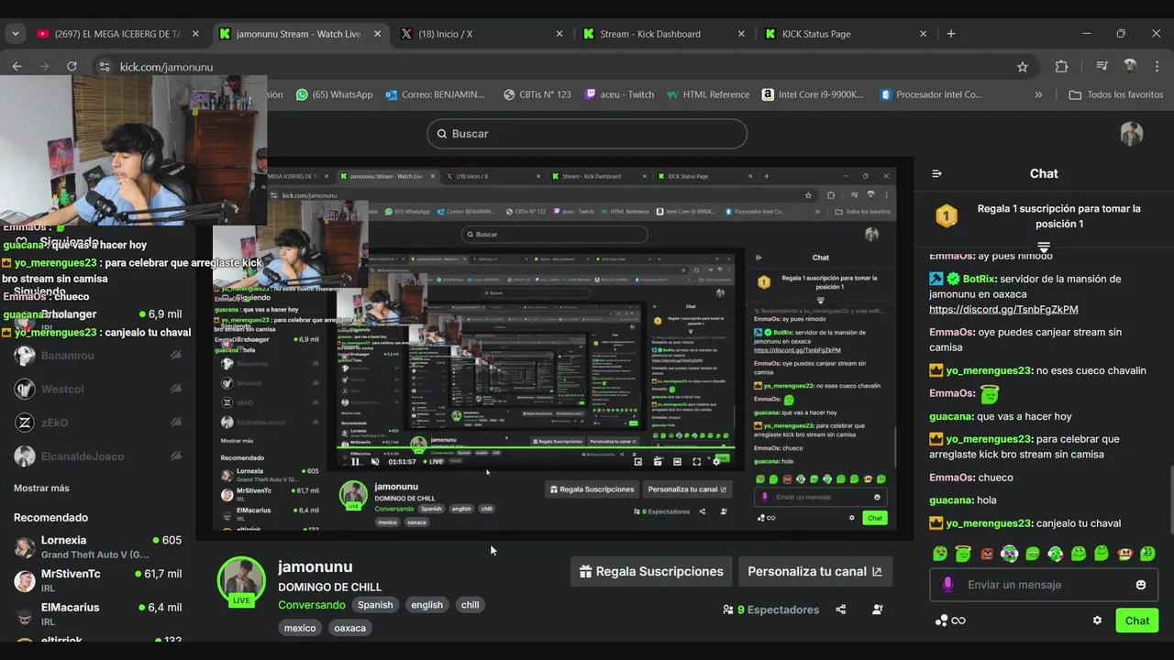Click guacana's name on the 'hola' message

pos(949,500)
